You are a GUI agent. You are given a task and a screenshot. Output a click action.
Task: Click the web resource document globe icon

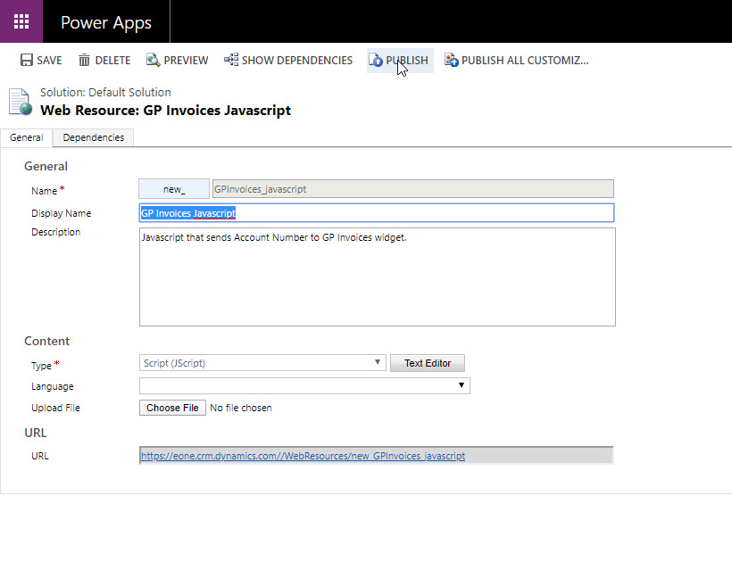tap(20, 101)
